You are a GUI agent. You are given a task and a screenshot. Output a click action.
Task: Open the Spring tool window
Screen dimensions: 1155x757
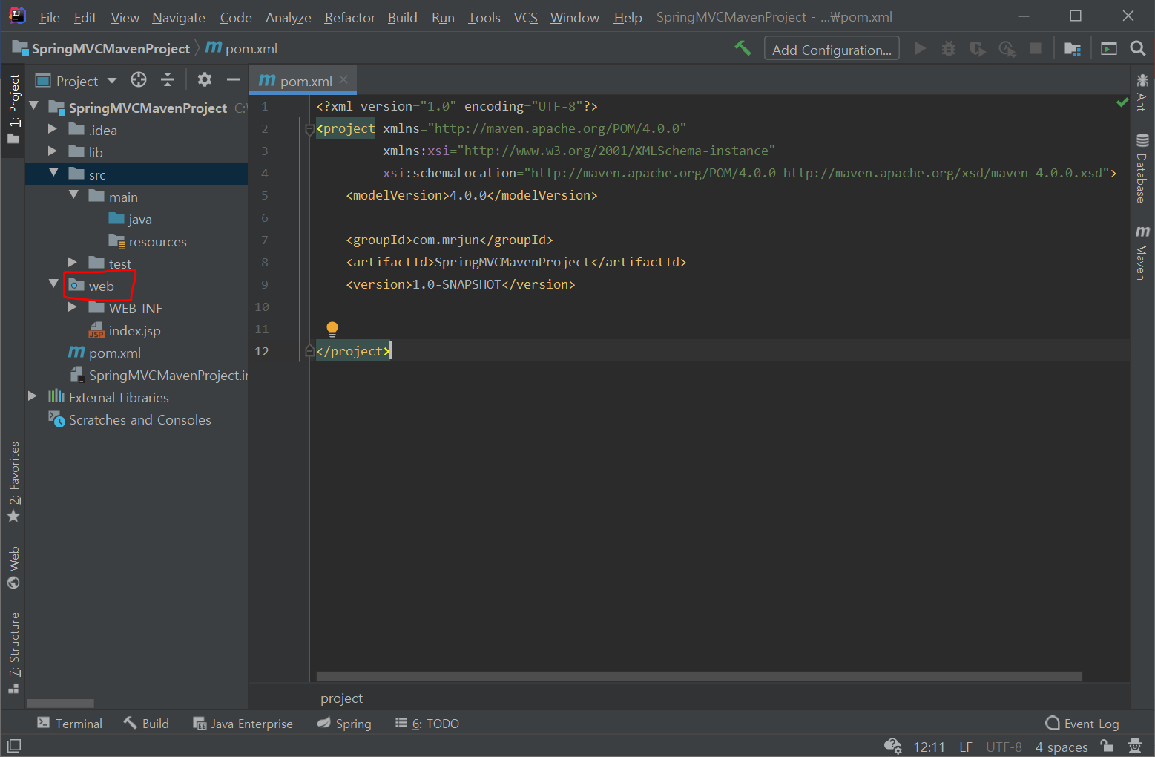click(344, 723)
